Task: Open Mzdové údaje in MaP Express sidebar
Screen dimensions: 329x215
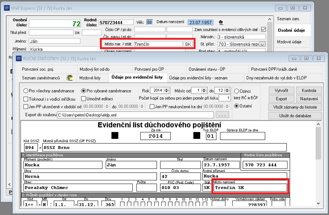Action: click(293, 42)
